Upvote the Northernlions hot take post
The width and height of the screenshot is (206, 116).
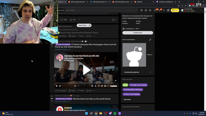tap(52, 96)
